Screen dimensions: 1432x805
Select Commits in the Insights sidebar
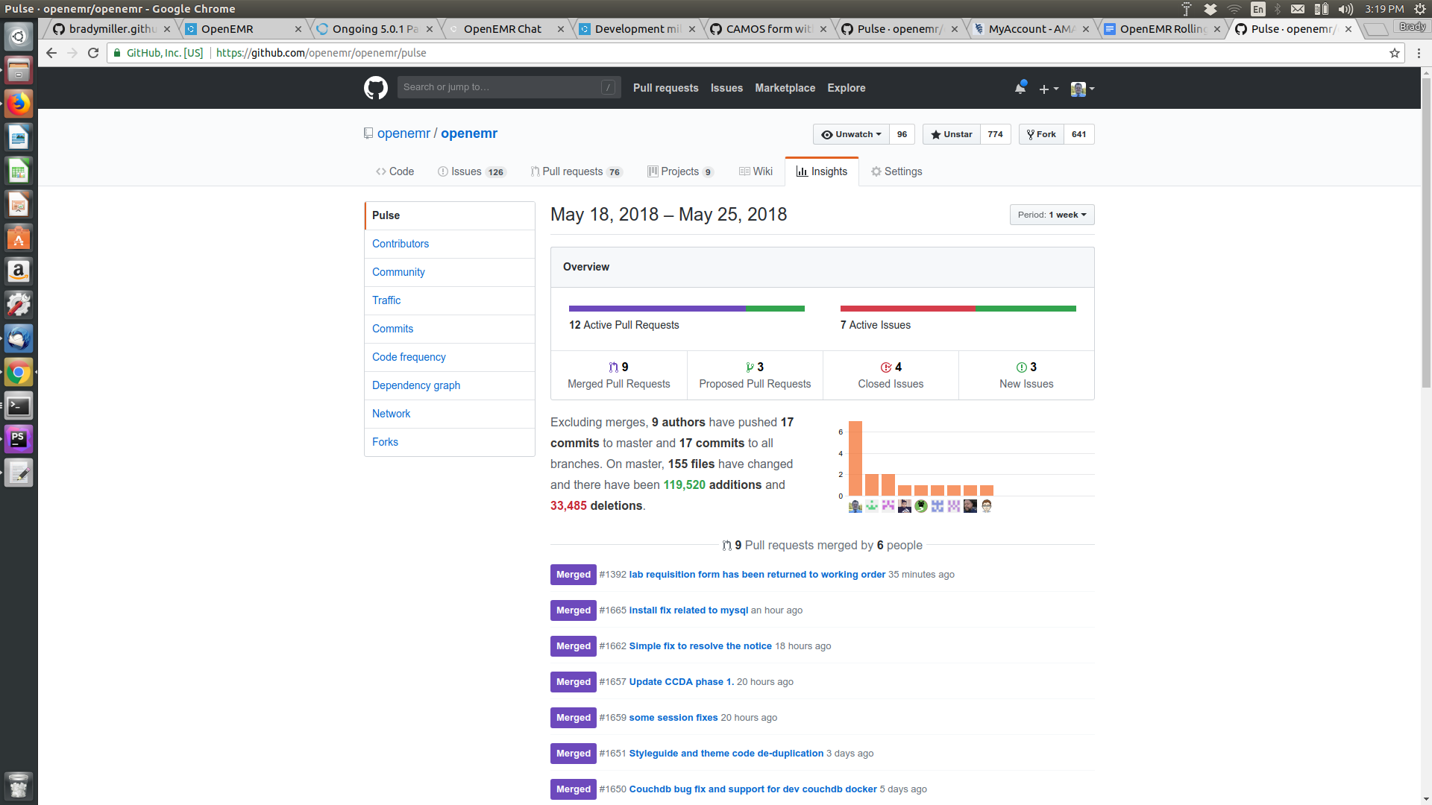coord(450,329)
